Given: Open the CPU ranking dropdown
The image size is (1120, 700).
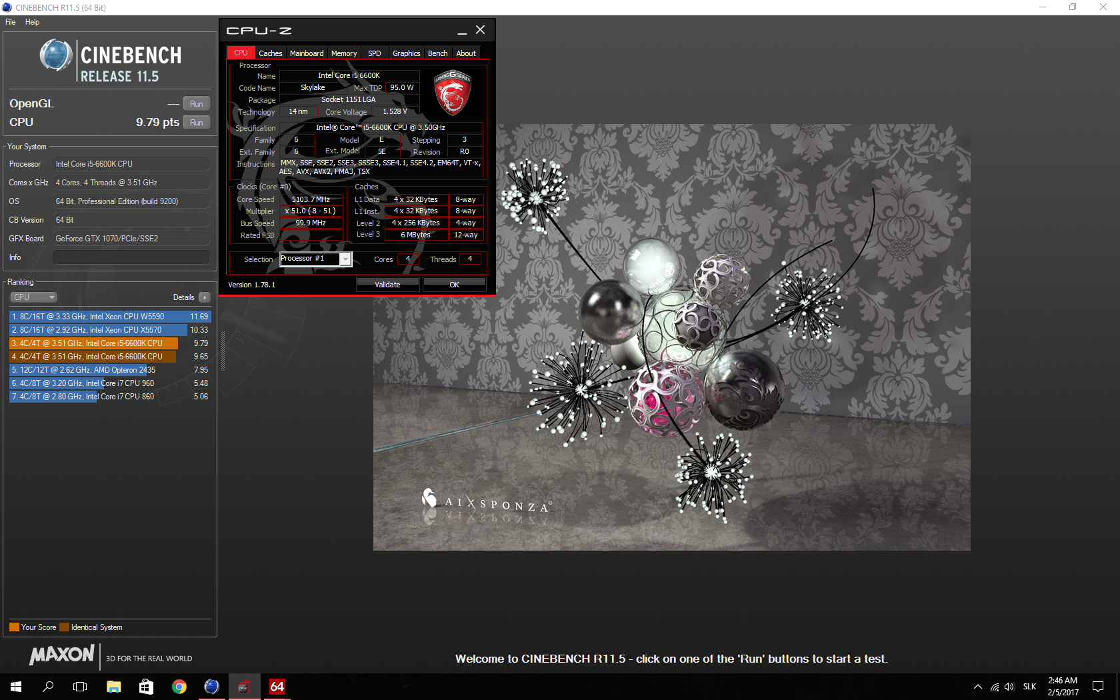Looking at the screenshot, I should [33, 297].
